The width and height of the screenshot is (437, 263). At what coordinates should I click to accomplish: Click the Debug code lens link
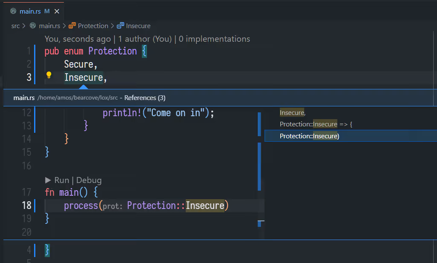tap(89, 180)
